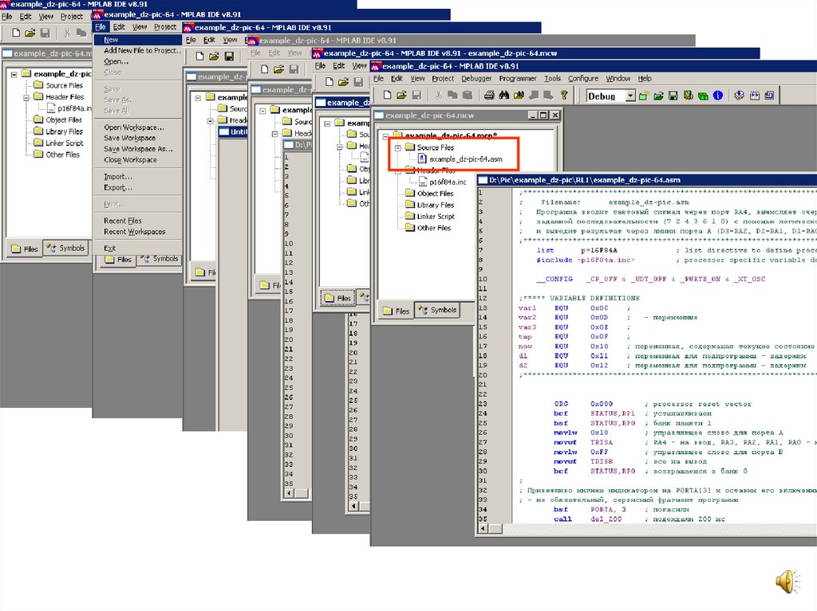
Task: Collapse Source Files folder in red highlighted box
Action: (397, 147)
